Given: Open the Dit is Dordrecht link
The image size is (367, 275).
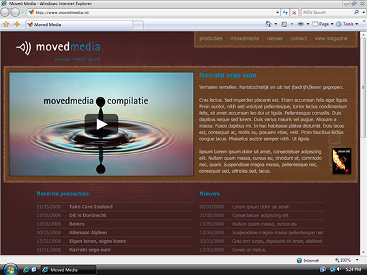Looking at the screenshot, I should 88,215.
